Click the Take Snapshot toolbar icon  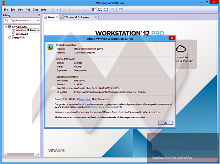pos(74,10)
